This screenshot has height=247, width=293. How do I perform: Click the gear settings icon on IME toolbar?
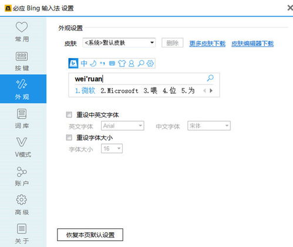point(150,63)
